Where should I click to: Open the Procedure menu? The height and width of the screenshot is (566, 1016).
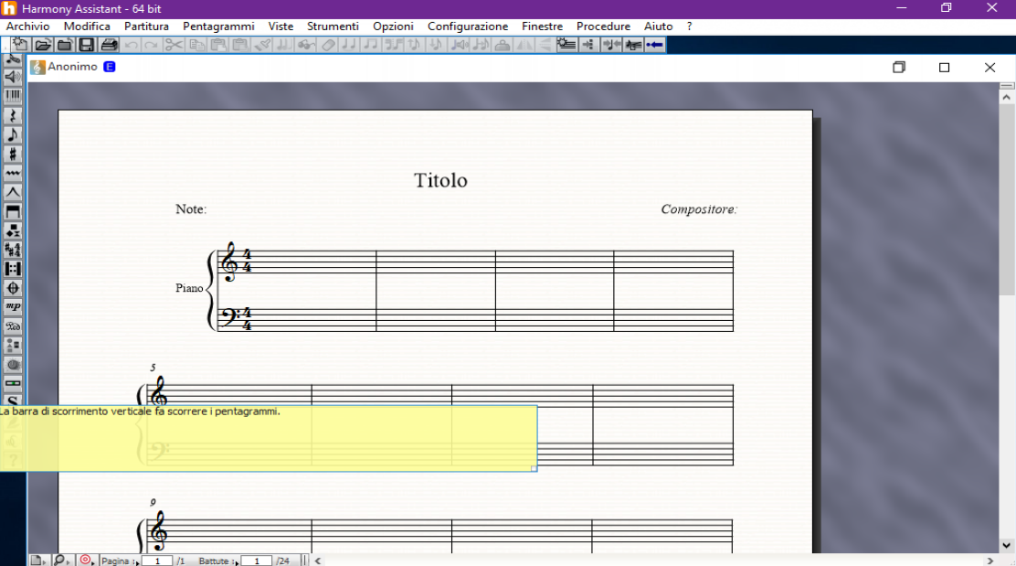[x=603, y=27]
